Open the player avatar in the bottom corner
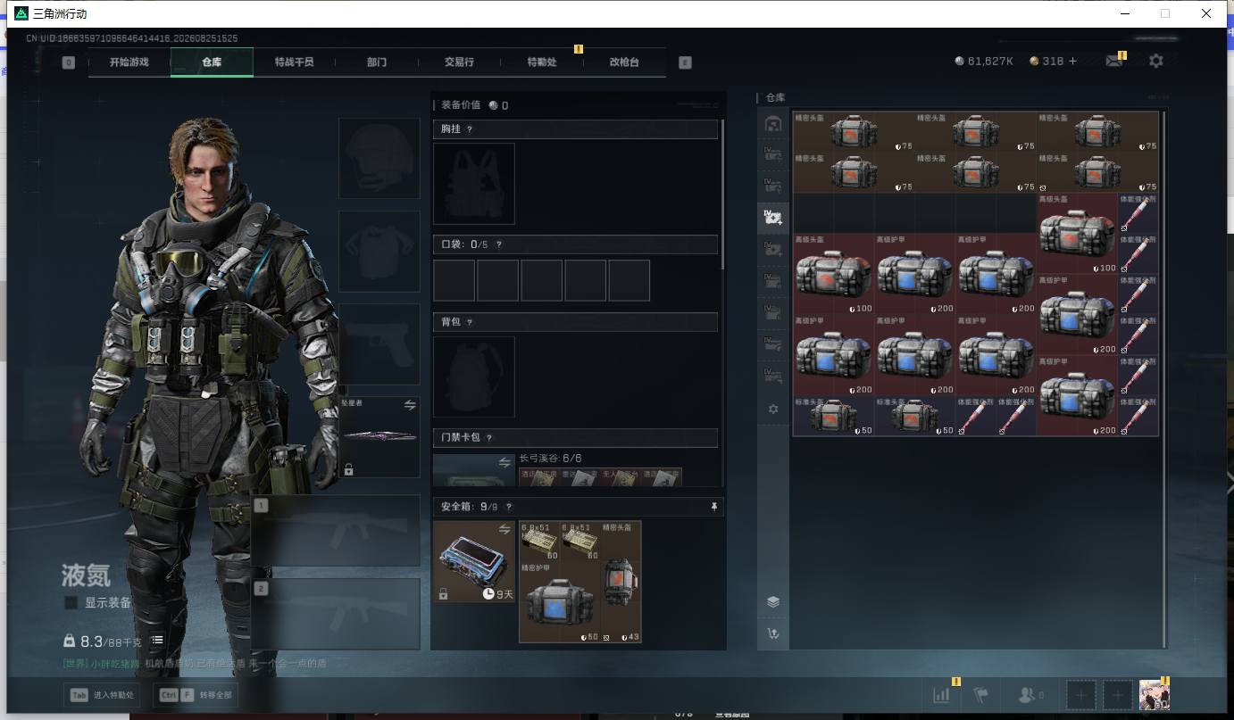1234x720 pixels. tap(1155, 695)
